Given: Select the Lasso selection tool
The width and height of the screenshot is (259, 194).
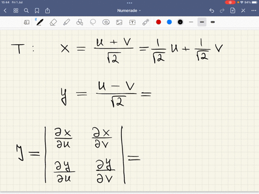Looking at the screenshot, I should click(x=93, y=22).
